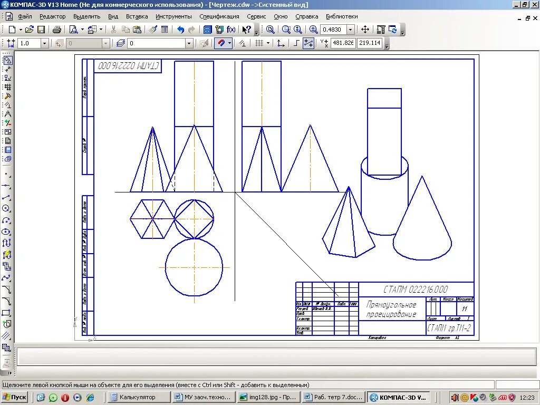Open the magnet snaps arrow dropdown
Screen dimensions: 540x405
click(229, 43)
